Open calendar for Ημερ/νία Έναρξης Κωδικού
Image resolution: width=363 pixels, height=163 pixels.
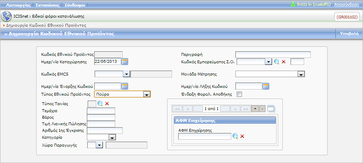coord(125,86)
